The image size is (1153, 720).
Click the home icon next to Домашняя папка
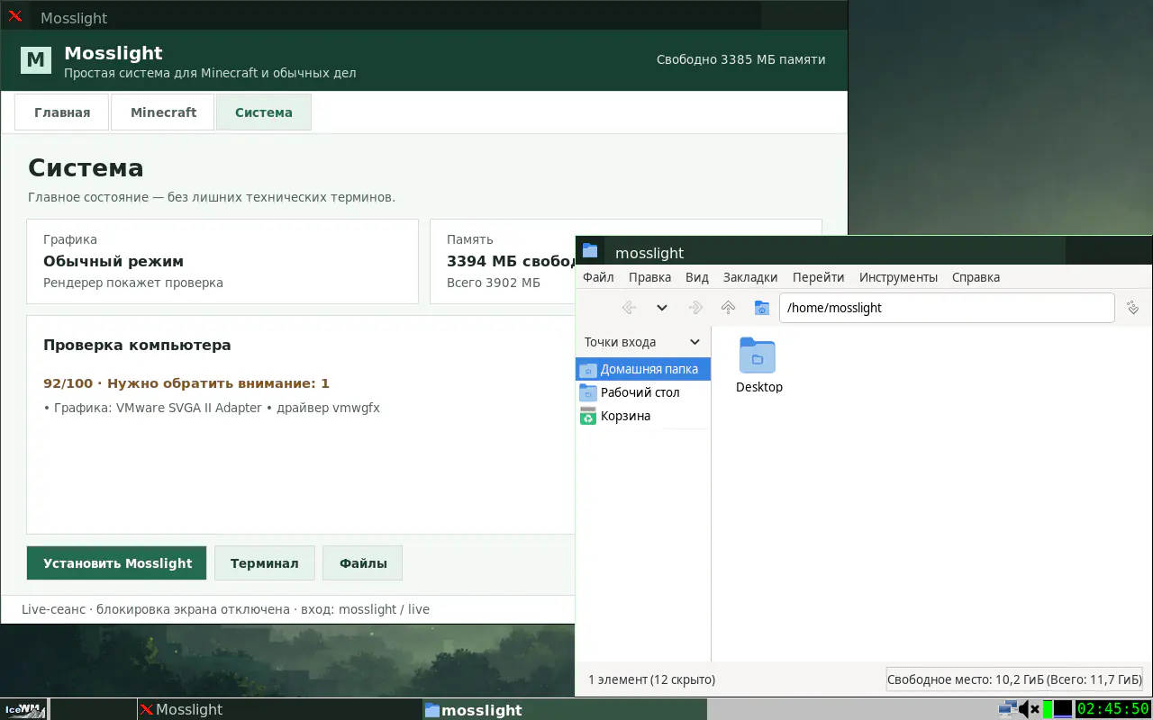[x=588, y=369]
